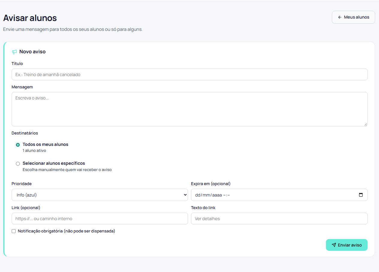The image size is (379, 272).
Task: Focus the Expira em date-time field
Action: pyautogui.click(x=279, y=195)
